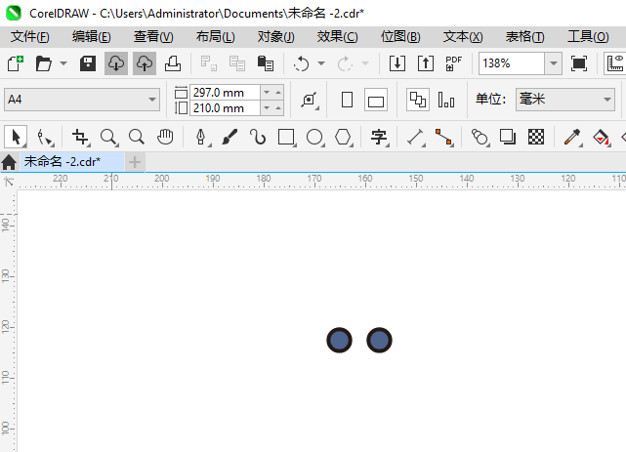Select the Dimension line tool
Viewport: 626px width, 452px height.
click(x=415, y=138)
